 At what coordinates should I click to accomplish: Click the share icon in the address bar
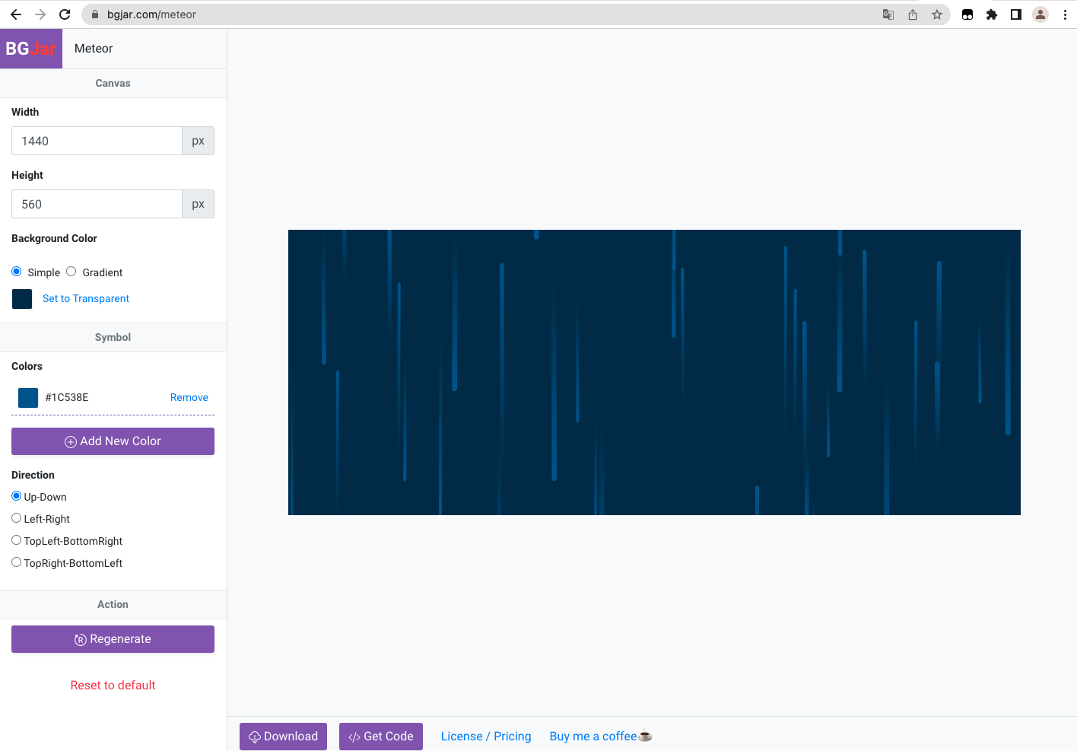tap(913, 14)
